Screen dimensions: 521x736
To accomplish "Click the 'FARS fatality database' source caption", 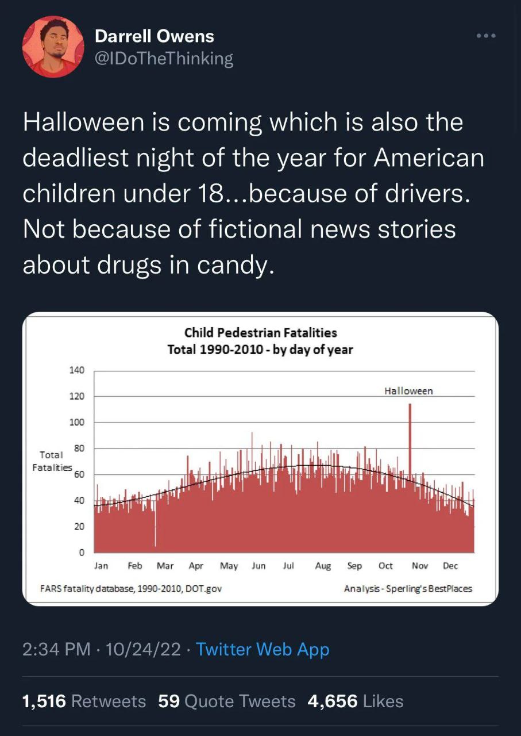I will click(131, 588).
